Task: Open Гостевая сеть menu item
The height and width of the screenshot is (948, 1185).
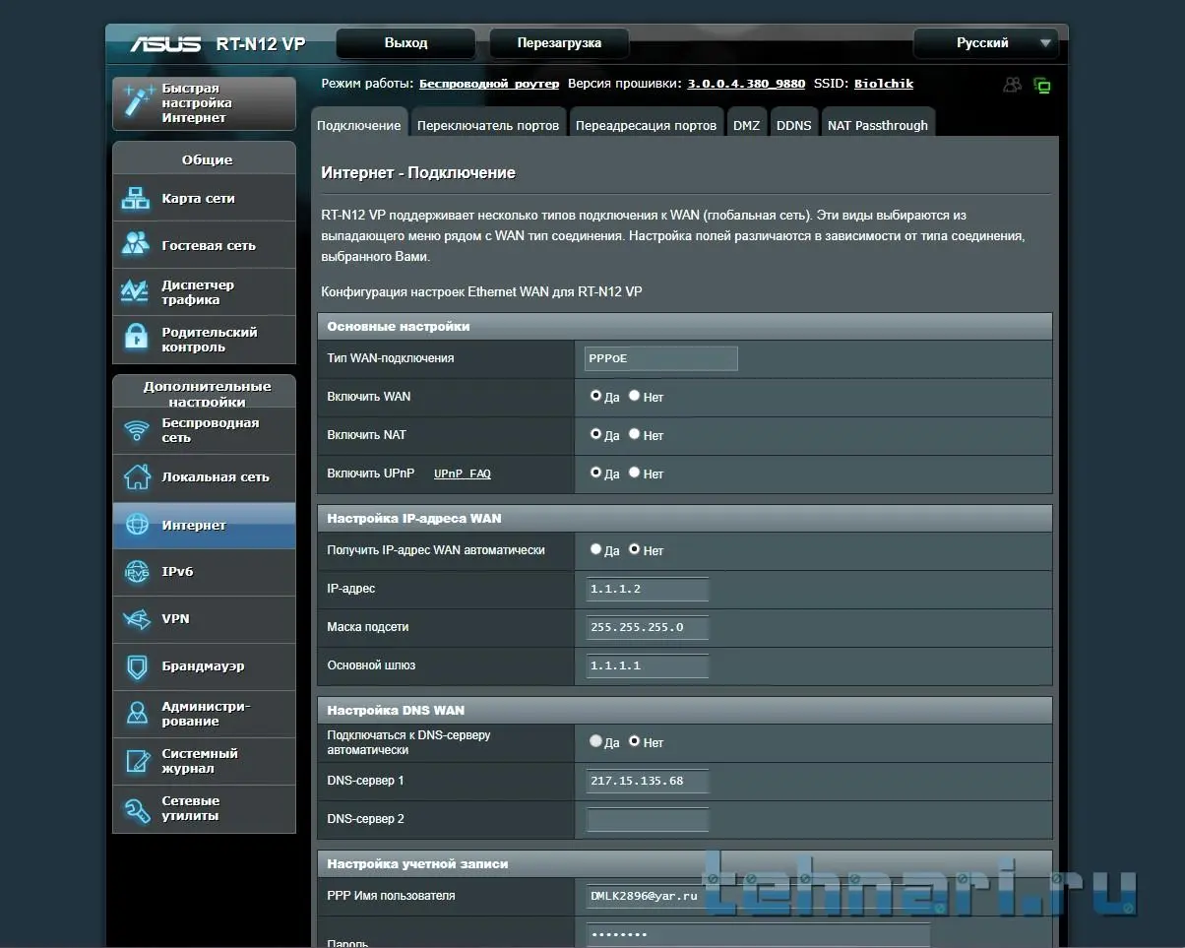Action: [204, 245]
